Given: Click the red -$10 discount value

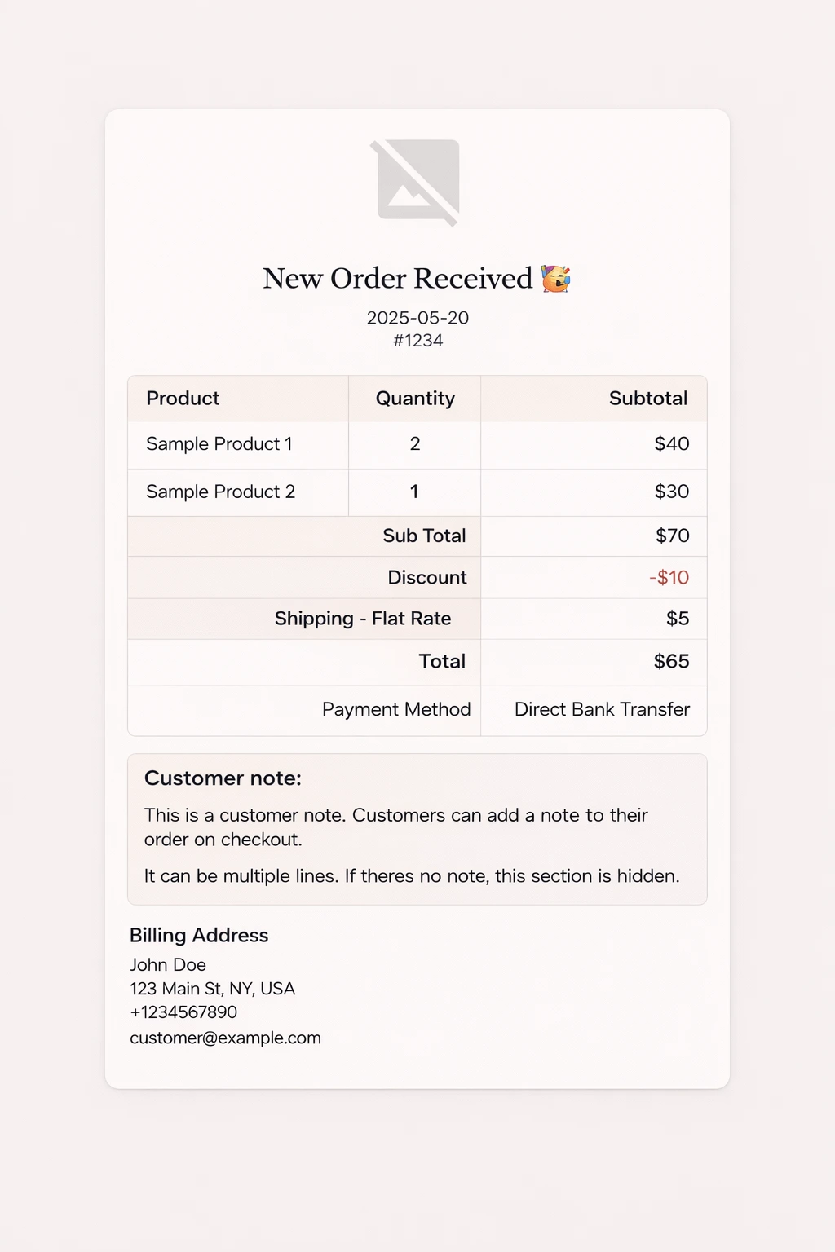Looking at the screenshot, I should [669, 578].
